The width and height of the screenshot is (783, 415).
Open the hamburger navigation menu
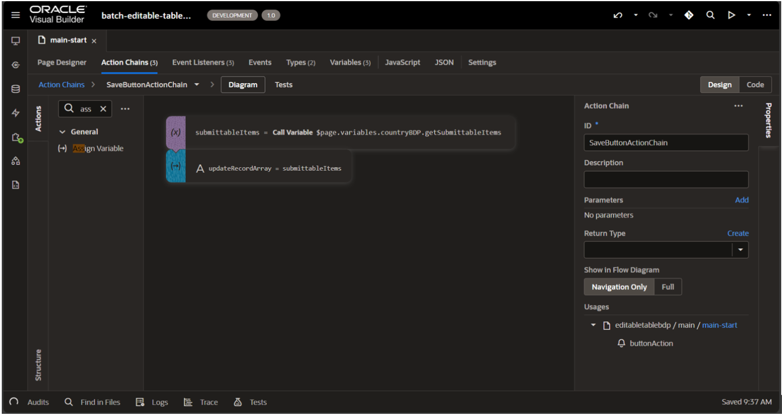(15, 15)
